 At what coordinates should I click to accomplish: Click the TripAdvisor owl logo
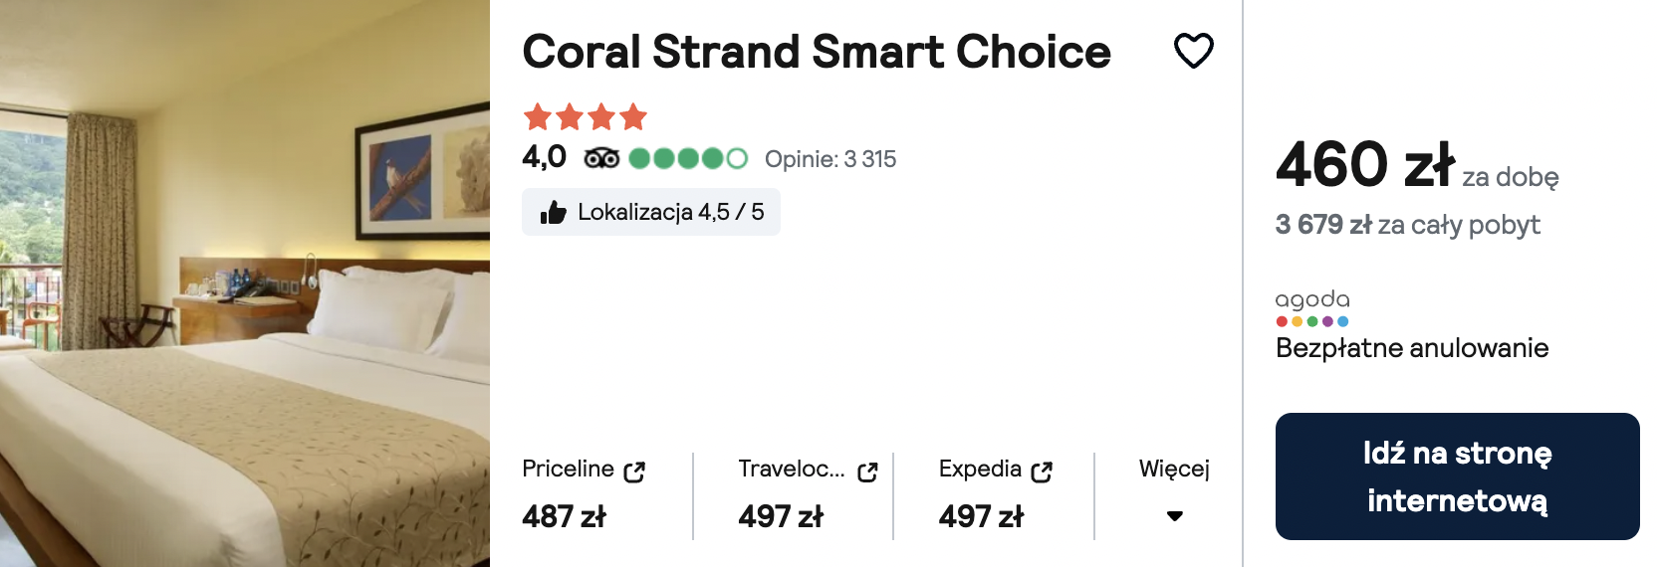point(601,159)
